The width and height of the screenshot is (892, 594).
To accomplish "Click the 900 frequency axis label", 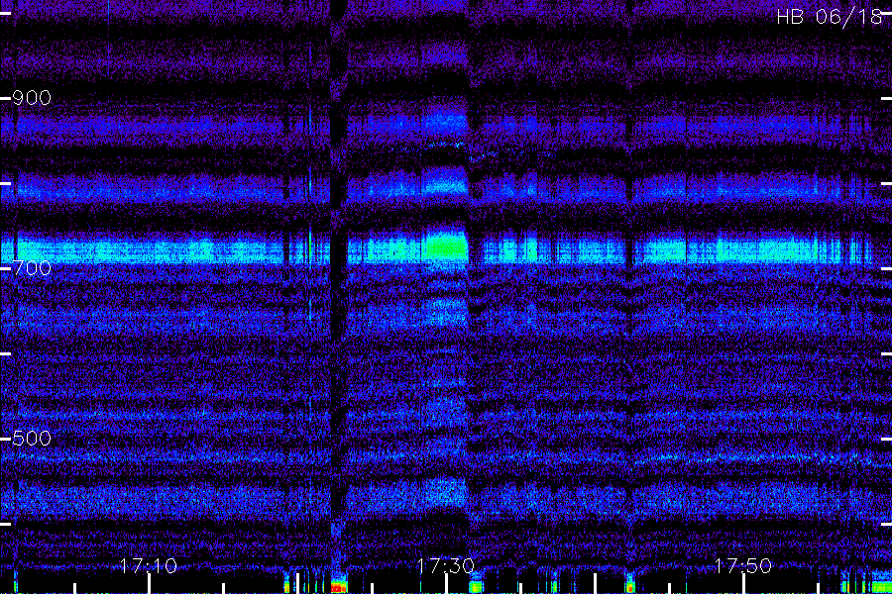I will point(32,98).
